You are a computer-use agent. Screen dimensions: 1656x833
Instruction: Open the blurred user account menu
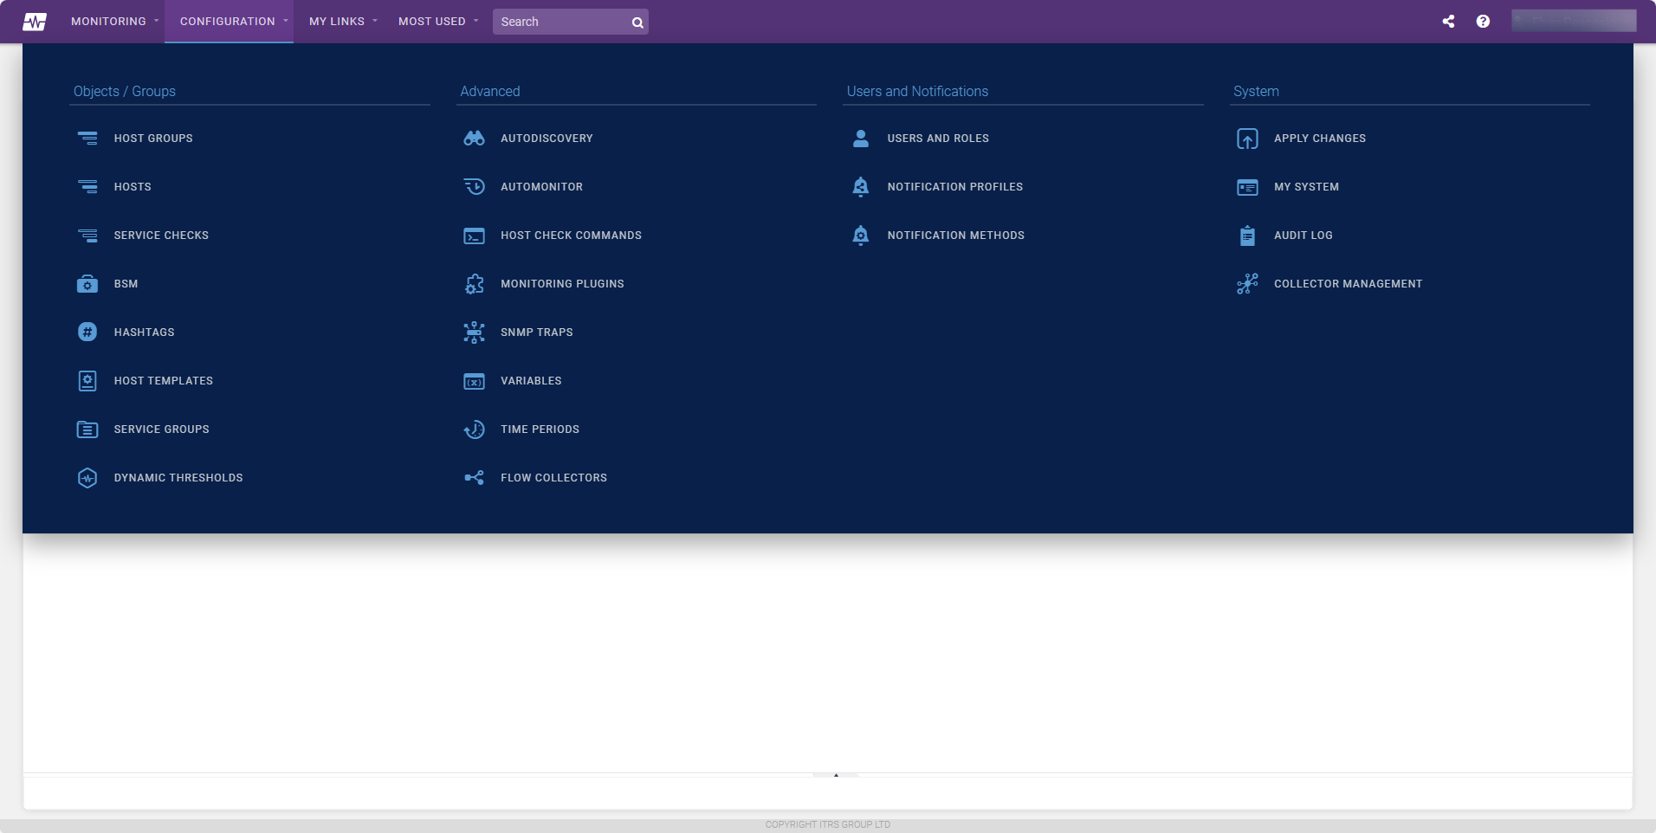(x=1574, y=21)
